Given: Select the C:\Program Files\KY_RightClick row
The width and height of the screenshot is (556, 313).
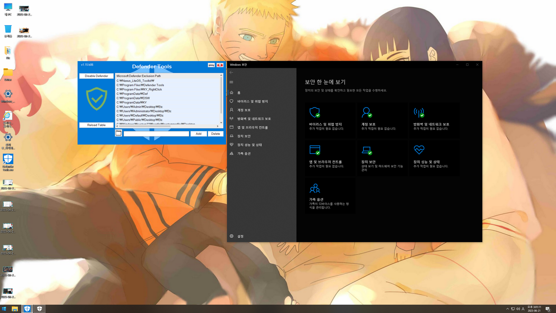Looking at the screenshot, I should [167, 89].
